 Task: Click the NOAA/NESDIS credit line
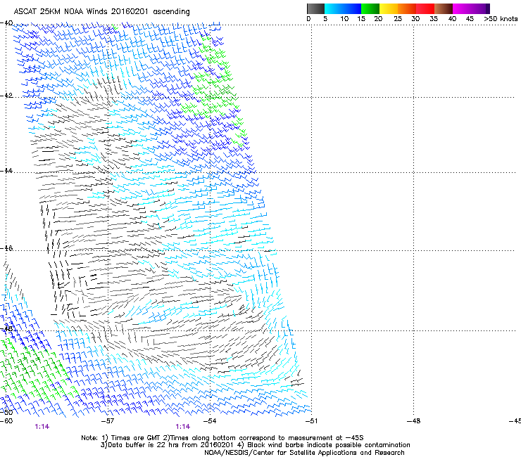tap(304, 453)
